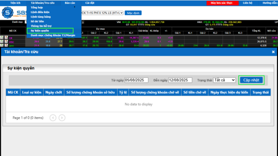Go to next page of results
278x156 pixels.
coord(62,118)
